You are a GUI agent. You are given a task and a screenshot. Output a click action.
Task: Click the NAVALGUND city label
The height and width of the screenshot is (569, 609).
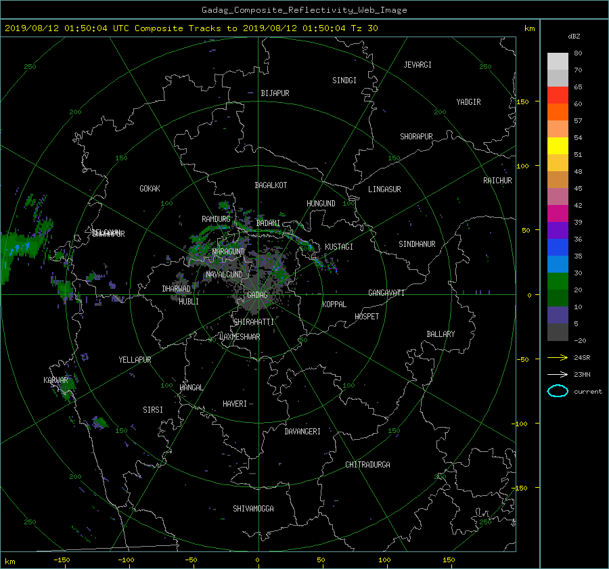224,275
